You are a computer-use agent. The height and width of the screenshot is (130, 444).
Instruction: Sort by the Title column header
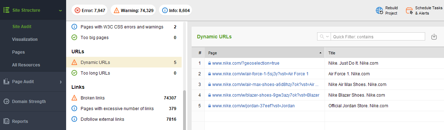point(384,53)
